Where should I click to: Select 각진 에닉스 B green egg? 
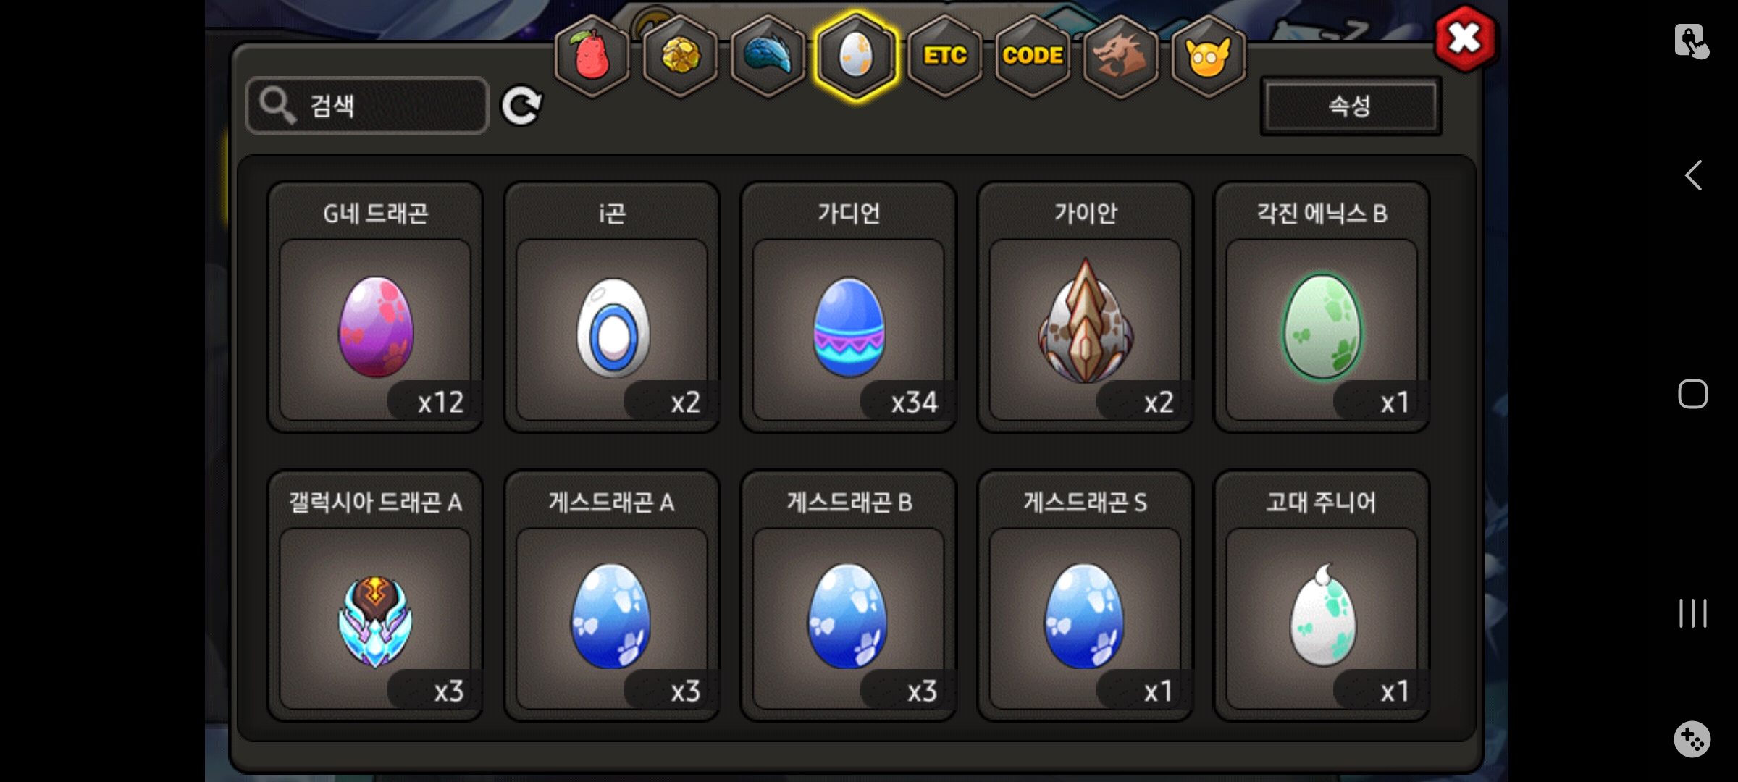1322,307
